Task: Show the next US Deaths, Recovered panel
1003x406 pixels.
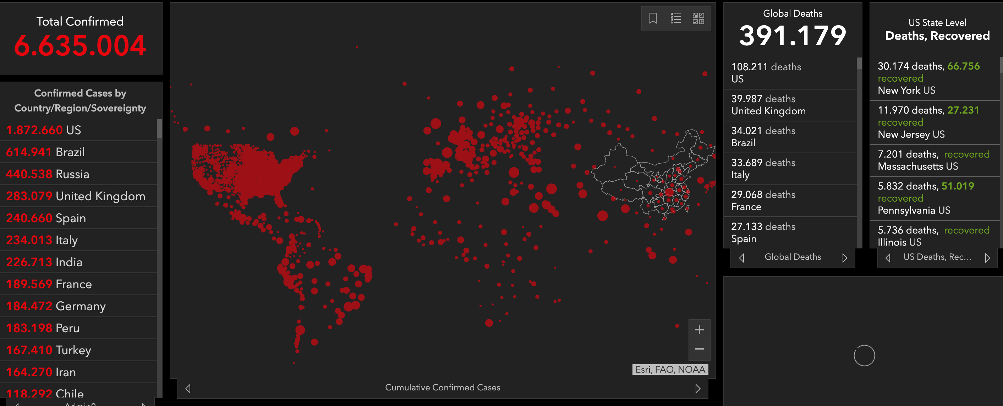Action: coord(987,258)
